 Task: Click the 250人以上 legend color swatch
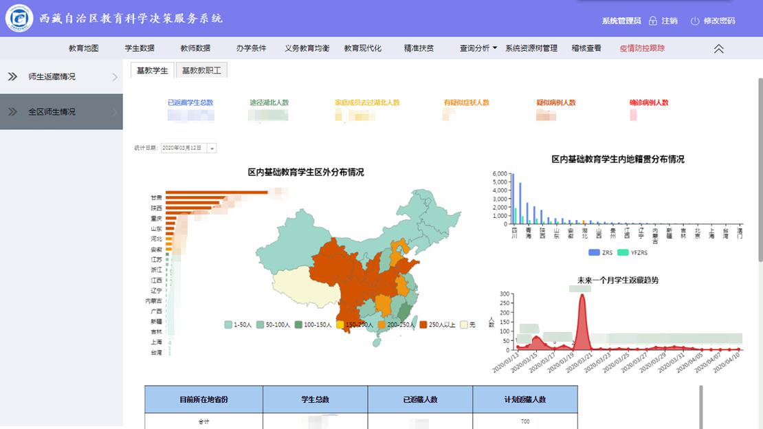click(x=423, y=324)
